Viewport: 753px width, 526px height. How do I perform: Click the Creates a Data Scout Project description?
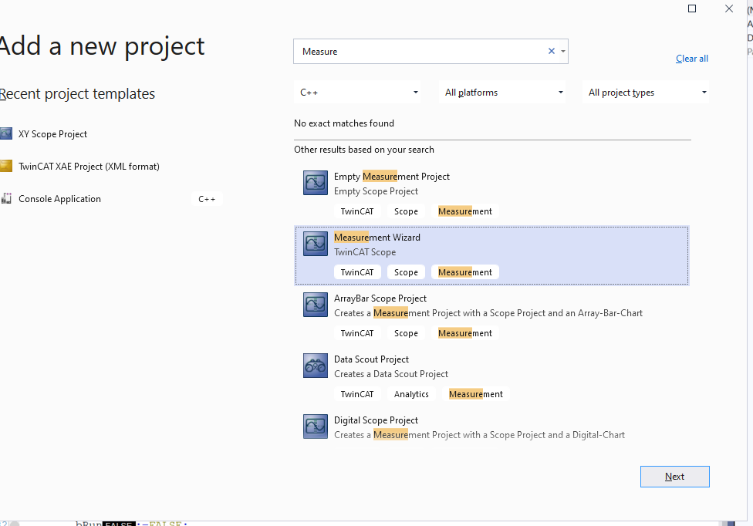[391, 374]
